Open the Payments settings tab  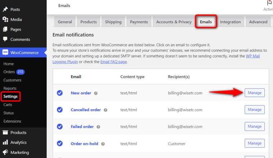139,22
